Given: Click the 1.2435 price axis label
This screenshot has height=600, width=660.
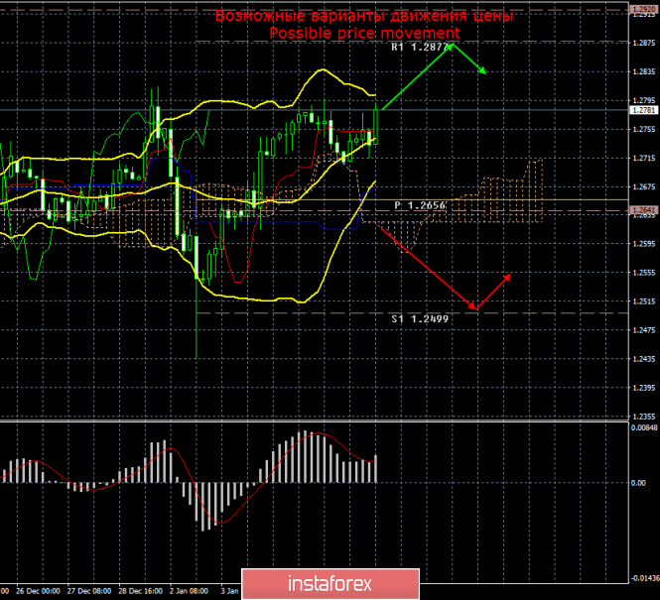Looking at the screenshot, I should [x=644, y=359].
